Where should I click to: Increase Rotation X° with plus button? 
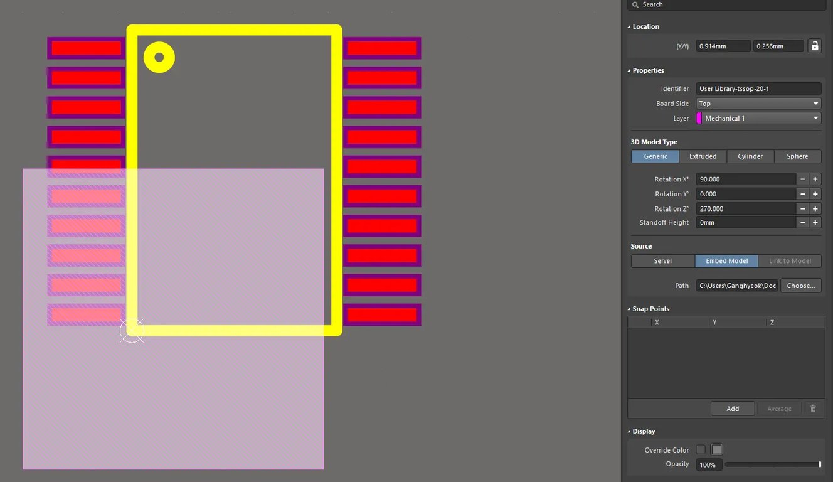[815, 179]
